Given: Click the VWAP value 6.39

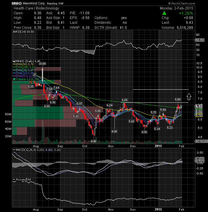Looking at the screenshot, I should pyautogui.click(x=86, y=28).
